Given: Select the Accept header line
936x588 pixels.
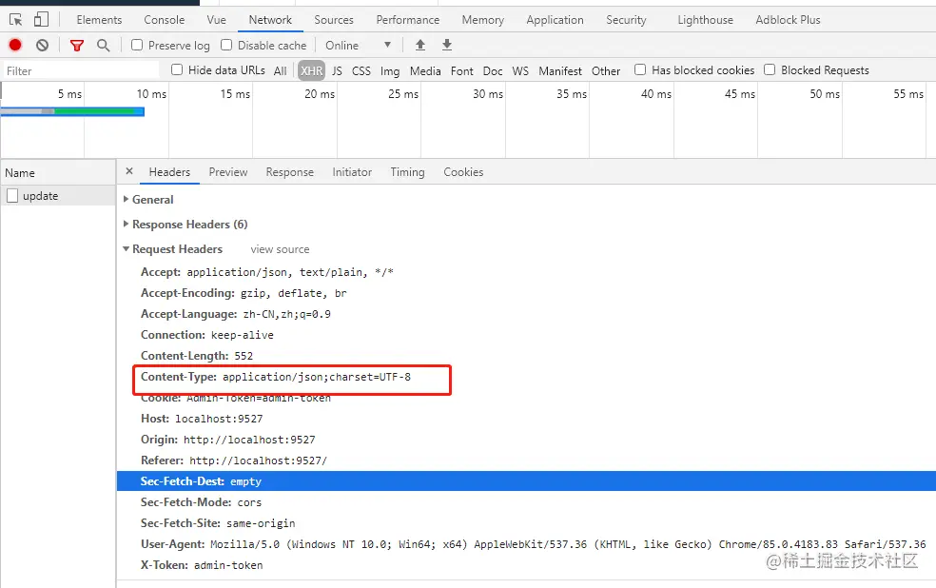Looking at the screenshot, I should pos(267,272).
